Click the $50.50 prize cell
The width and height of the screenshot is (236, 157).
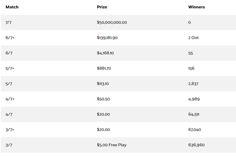tap(103, 99)
